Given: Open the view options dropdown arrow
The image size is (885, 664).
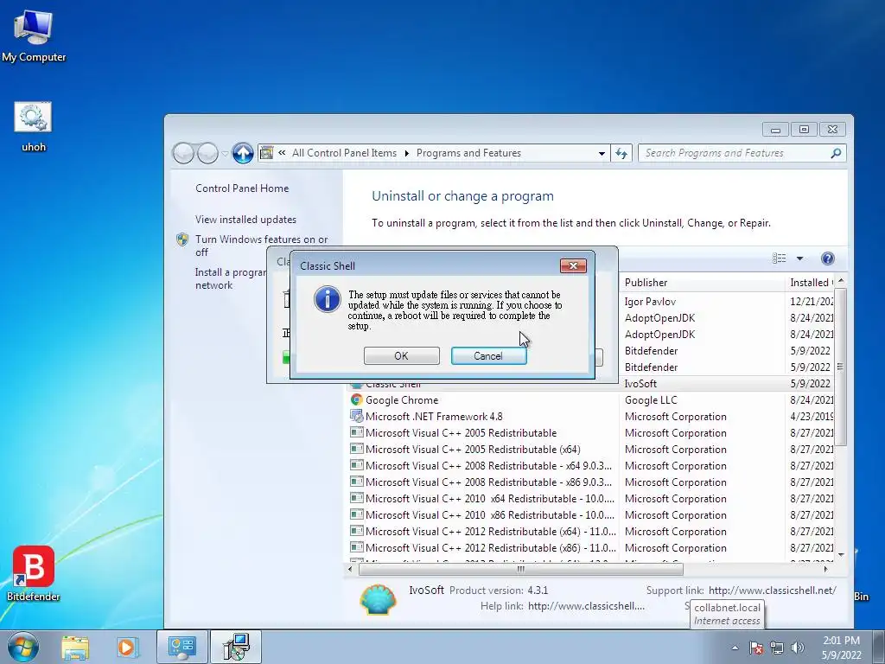Looking at the screenshot, I should pyautogui.click(x=799, y=259).
